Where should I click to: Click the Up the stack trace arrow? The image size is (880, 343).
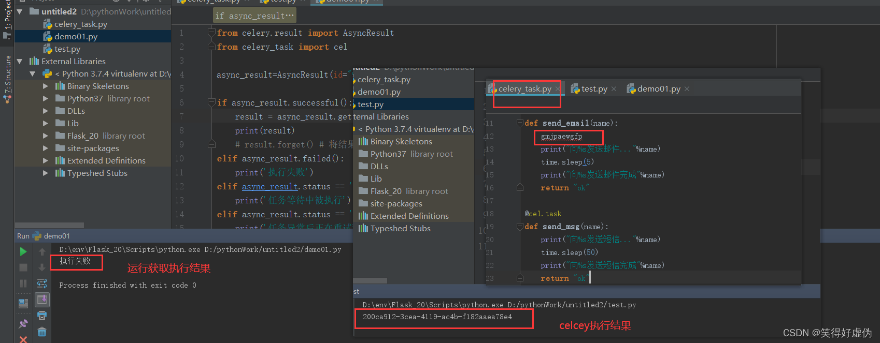(42, 251)
